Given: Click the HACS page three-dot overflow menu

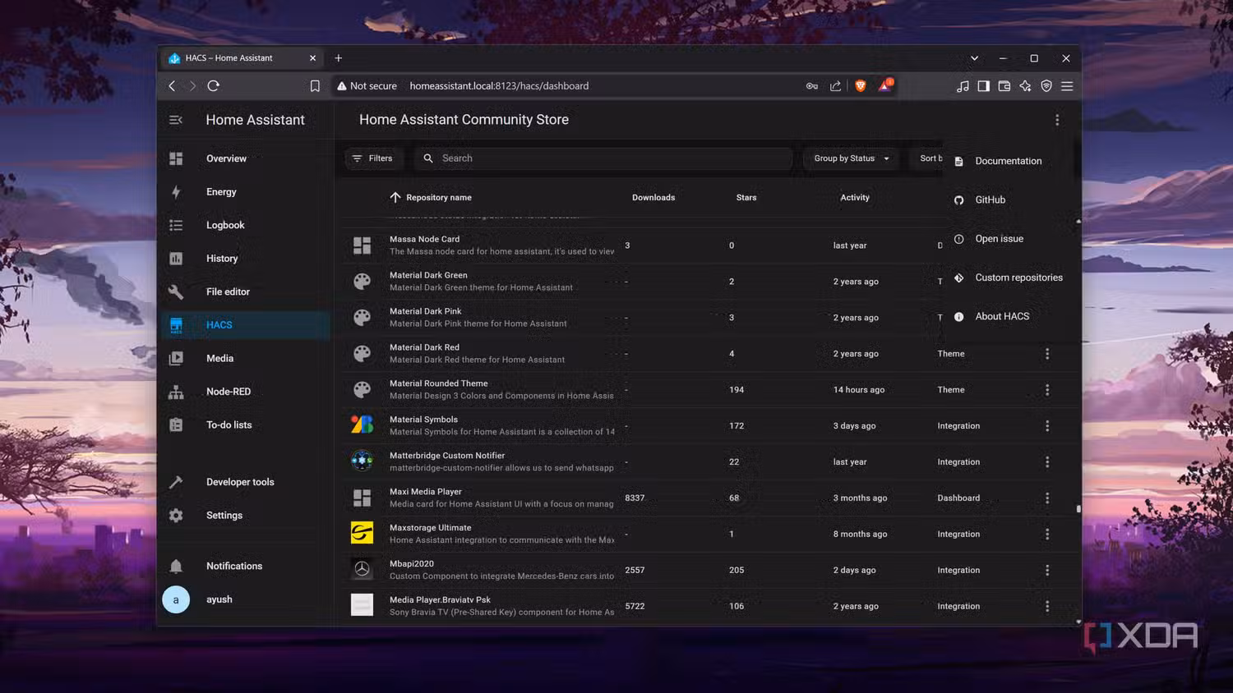Looking at the screenshot, I should [1057, 120].
